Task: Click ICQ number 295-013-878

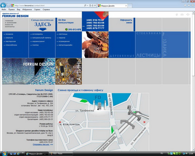Action: (74, 30)
